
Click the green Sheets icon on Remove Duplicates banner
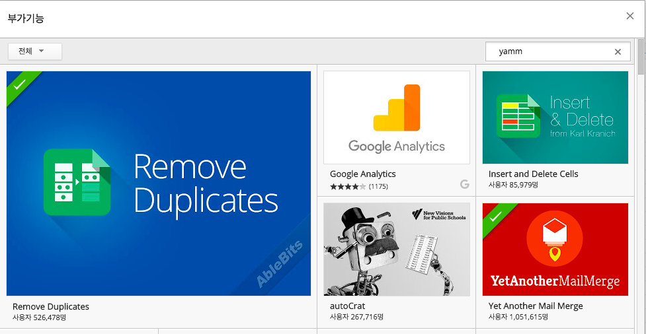(77, 182)
